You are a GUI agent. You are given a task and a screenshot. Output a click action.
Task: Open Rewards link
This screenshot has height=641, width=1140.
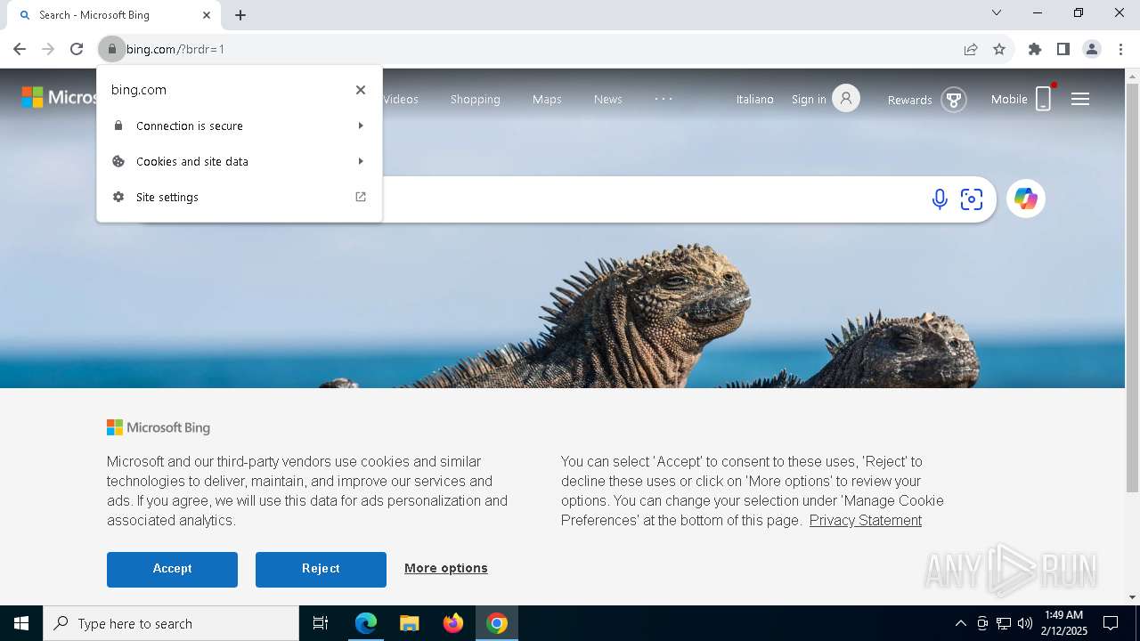[x=910, y=100]
